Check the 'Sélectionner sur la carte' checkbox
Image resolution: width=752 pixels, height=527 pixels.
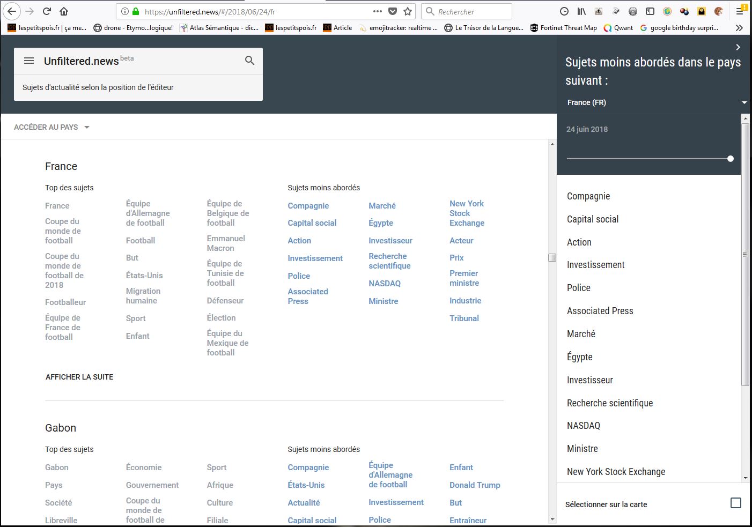[736, 503]
